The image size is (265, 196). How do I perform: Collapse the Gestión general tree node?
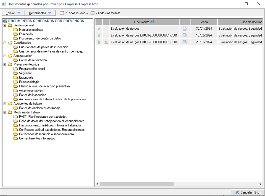tap(5, 25)
